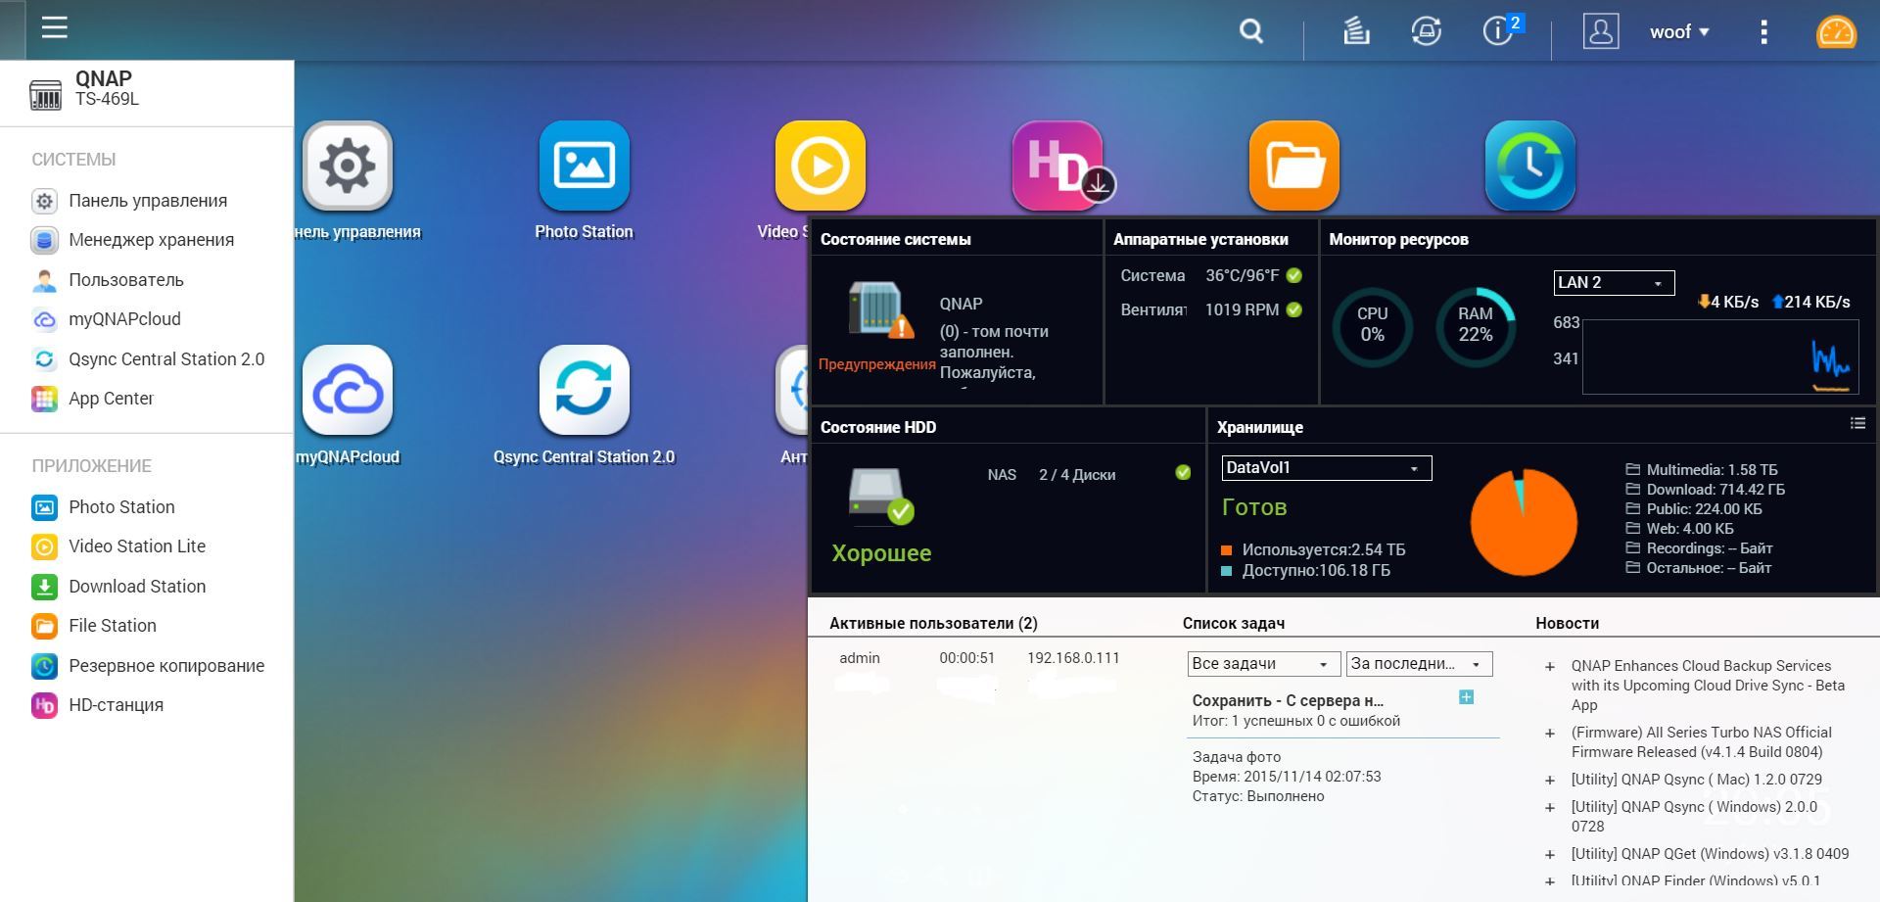Open the За последни... period dropdown
The width and height of the screenshot is (1880, 902).
click(x=1419, y=664)
